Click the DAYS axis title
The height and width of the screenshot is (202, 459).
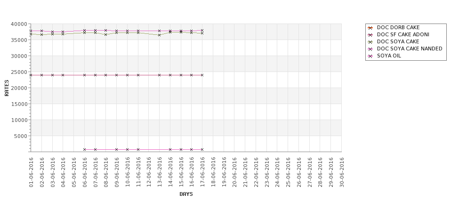tap(186, 194)
